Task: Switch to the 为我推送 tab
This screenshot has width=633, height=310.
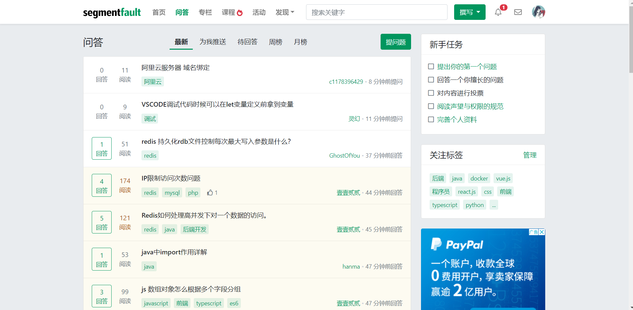Action: tap(213, 42)
